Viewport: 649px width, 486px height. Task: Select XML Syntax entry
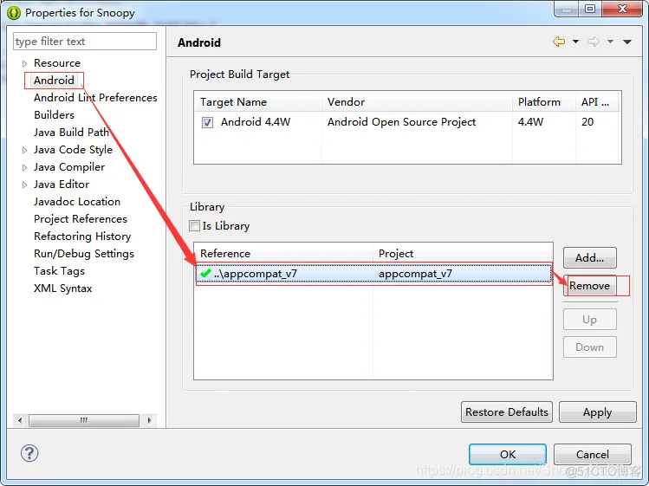(x=63, y=288)
